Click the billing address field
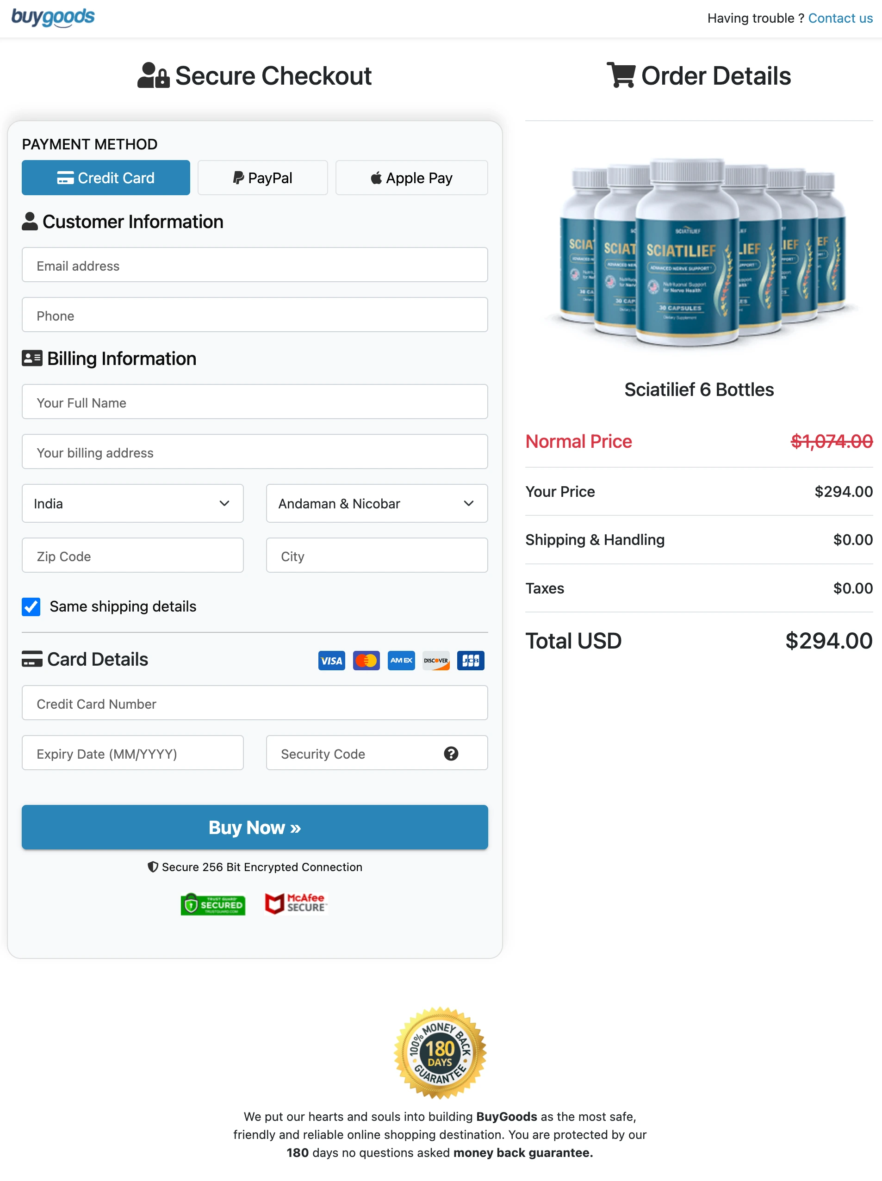 (255, 452)
